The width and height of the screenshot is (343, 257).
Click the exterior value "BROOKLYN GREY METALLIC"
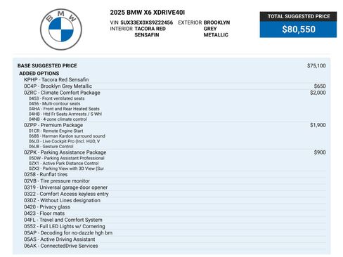[216, 29]
